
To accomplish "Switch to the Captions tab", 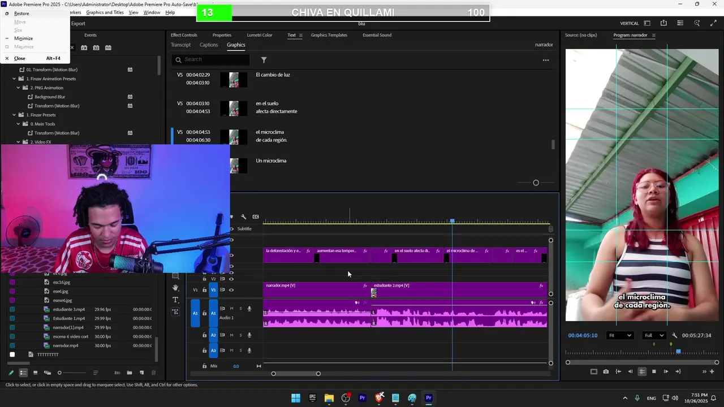I will (x=208, y=45).
